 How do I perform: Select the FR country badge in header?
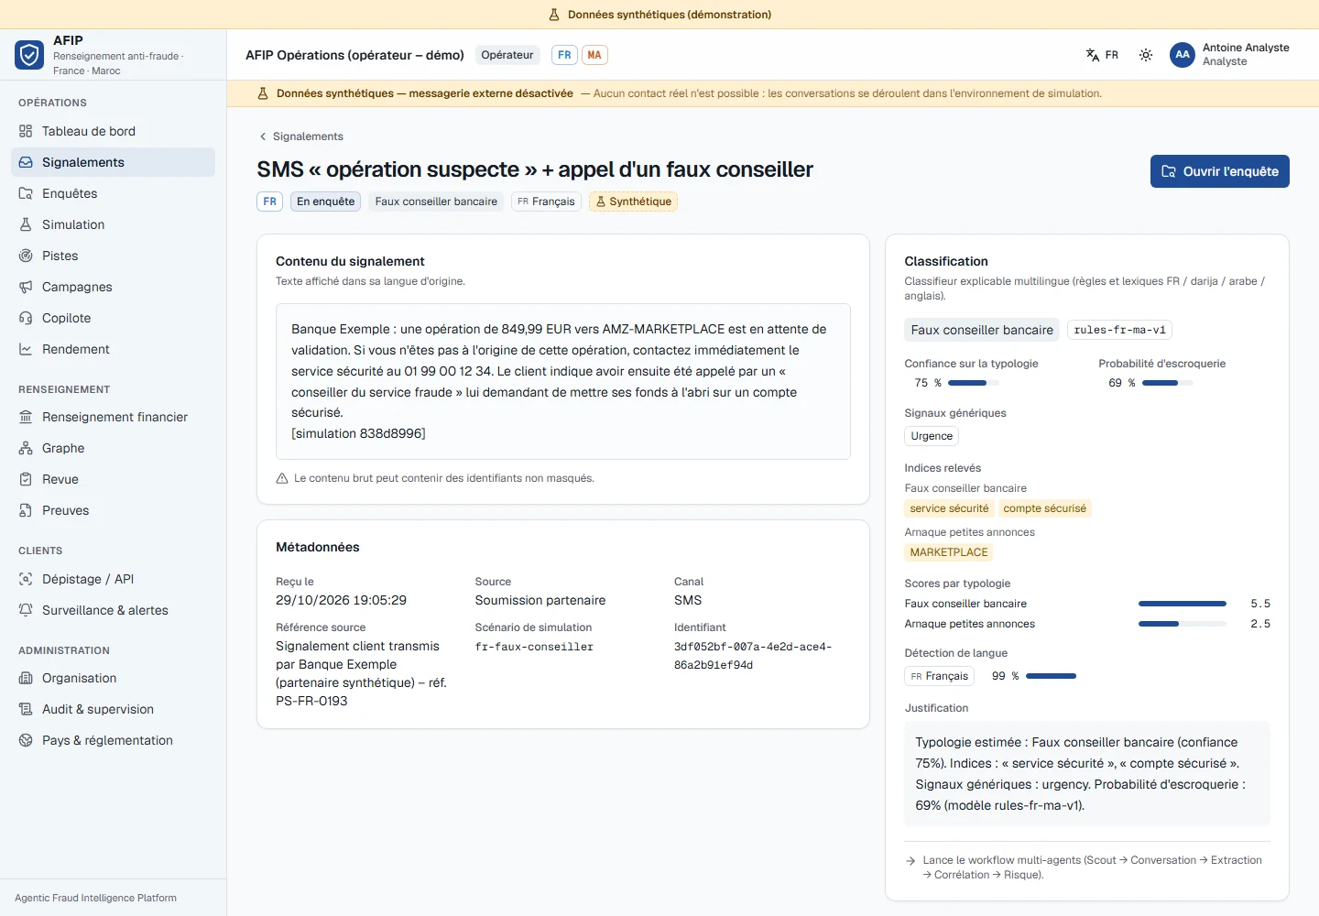coord(564,55)
